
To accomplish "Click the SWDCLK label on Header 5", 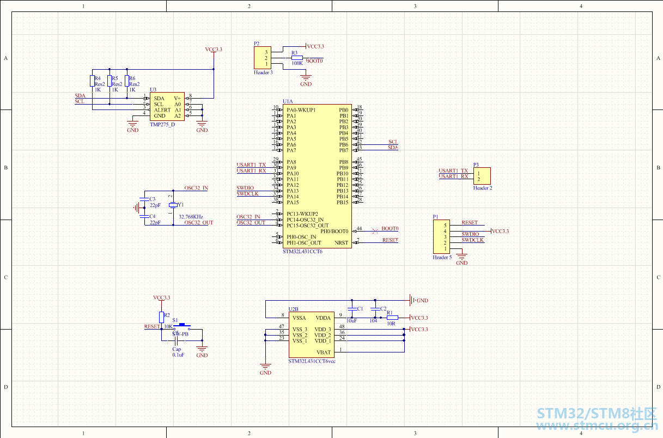I will point(473,240).
